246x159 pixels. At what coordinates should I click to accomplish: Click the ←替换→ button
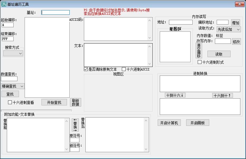[x=75, y=125]
